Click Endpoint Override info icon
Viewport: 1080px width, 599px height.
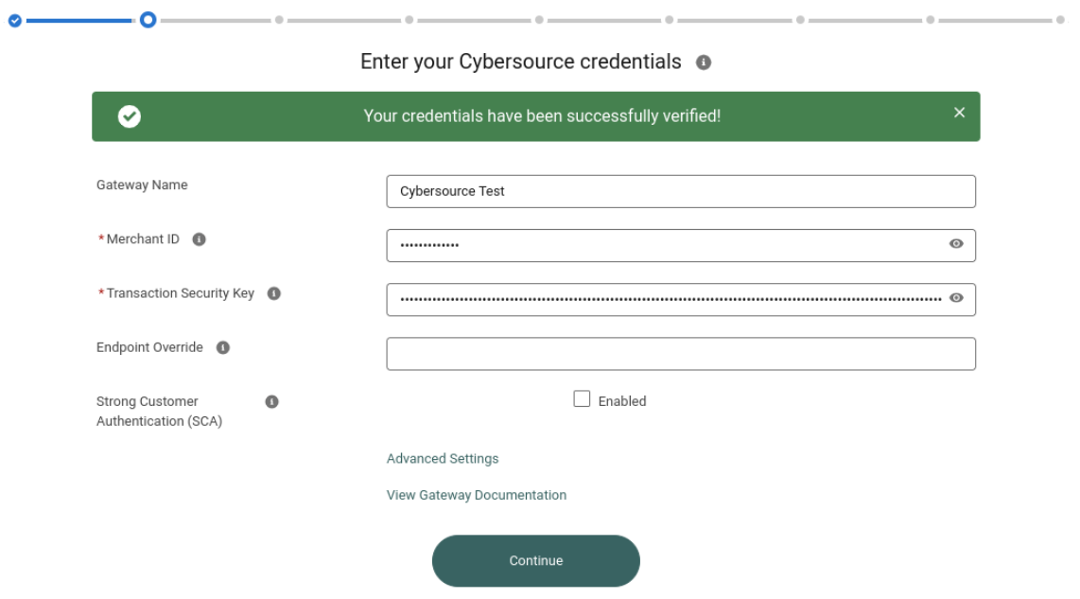[x=223, y=347]
